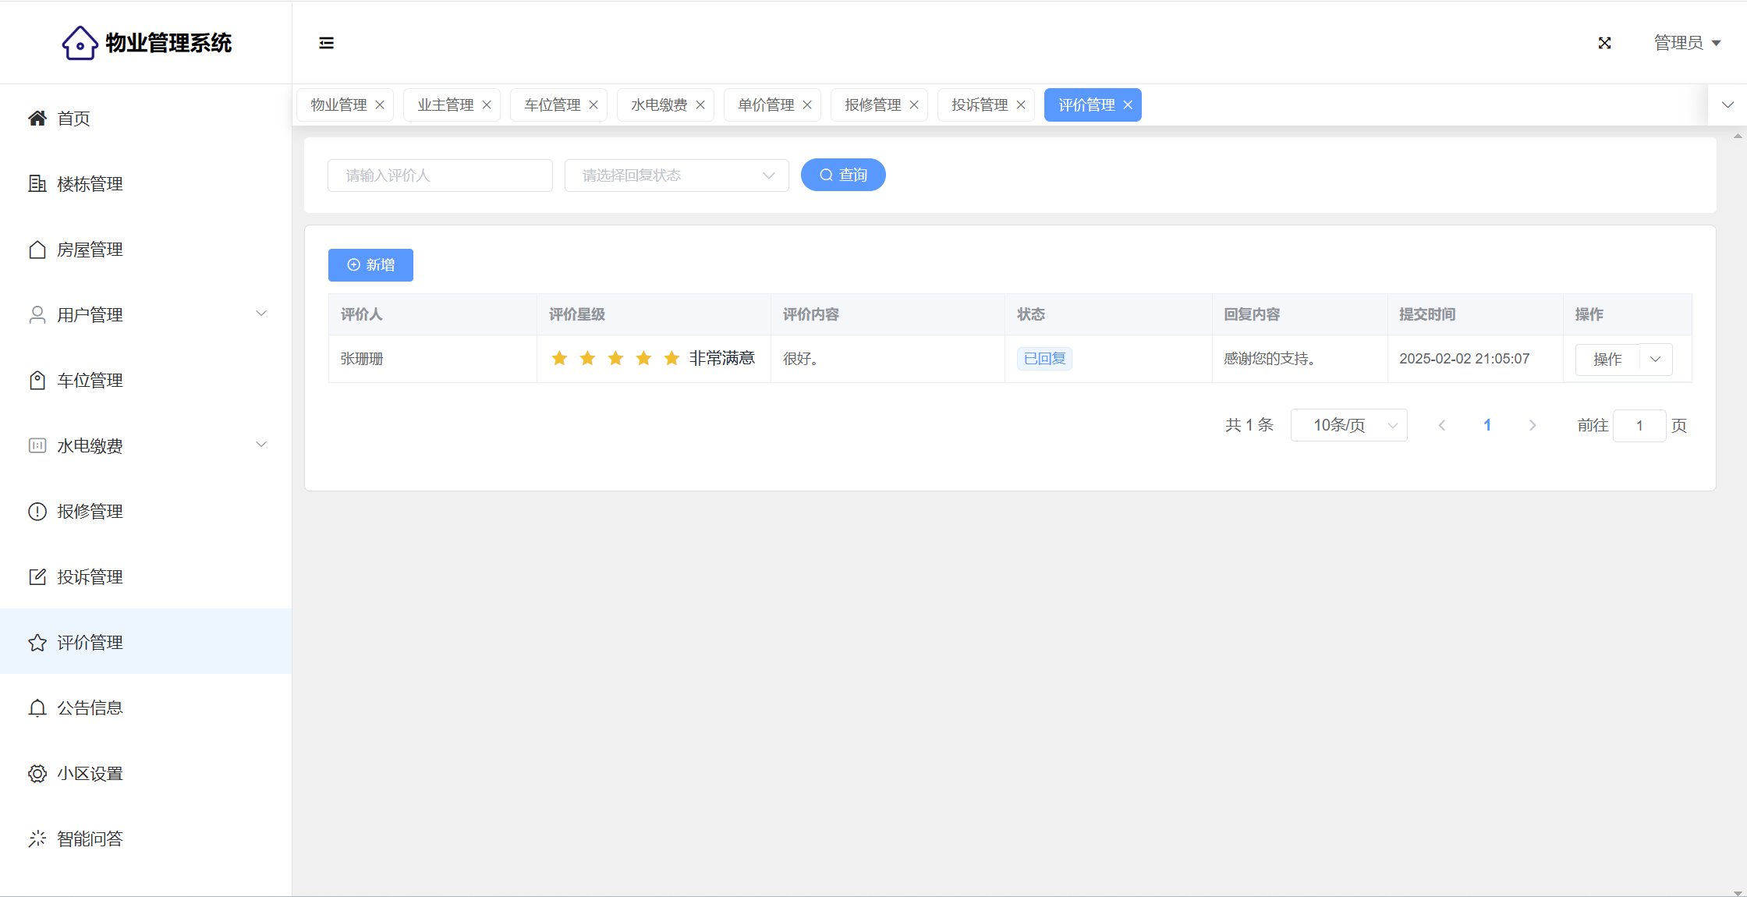1747x897 pixels.
Task: Open the 请选择回复状态 dropdown
Action: (676, 175)
